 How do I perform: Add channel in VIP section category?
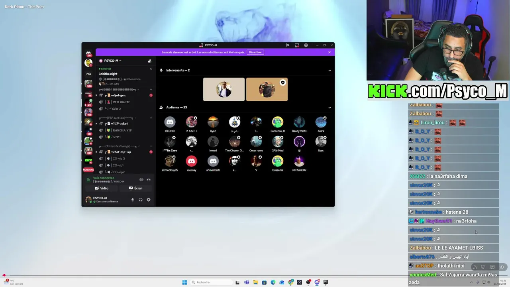coord(151,118)
